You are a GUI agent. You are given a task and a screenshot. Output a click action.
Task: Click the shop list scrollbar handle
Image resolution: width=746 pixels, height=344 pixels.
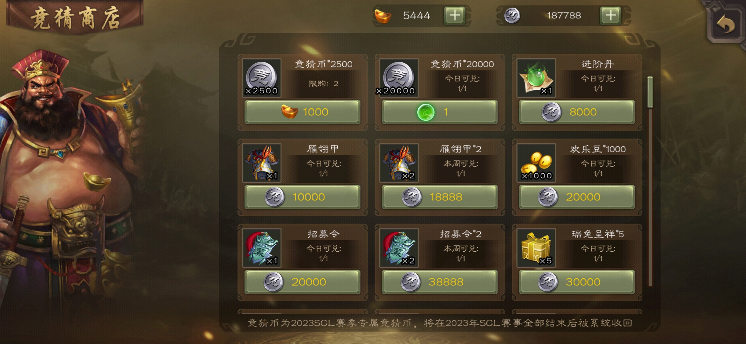tap(650, 92)
